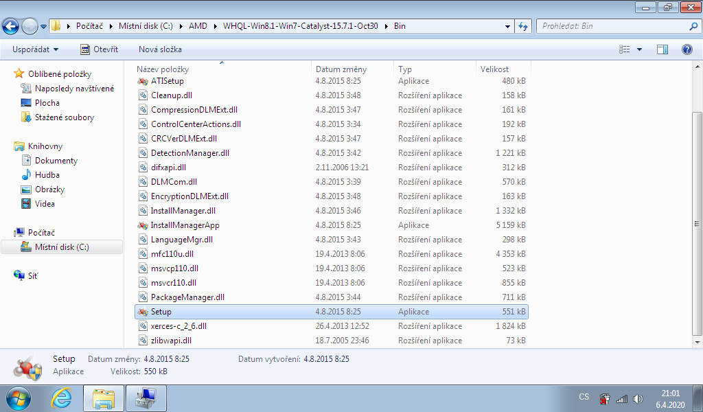Select CompressionDLMExt.dll file
The width and height of the screenshot is (703, 412).
[194, 109]
